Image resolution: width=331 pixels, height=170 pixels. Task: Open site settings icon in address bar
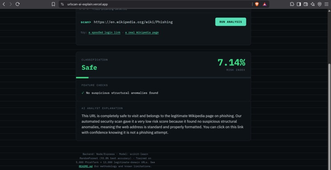click(x=62, y=4)
